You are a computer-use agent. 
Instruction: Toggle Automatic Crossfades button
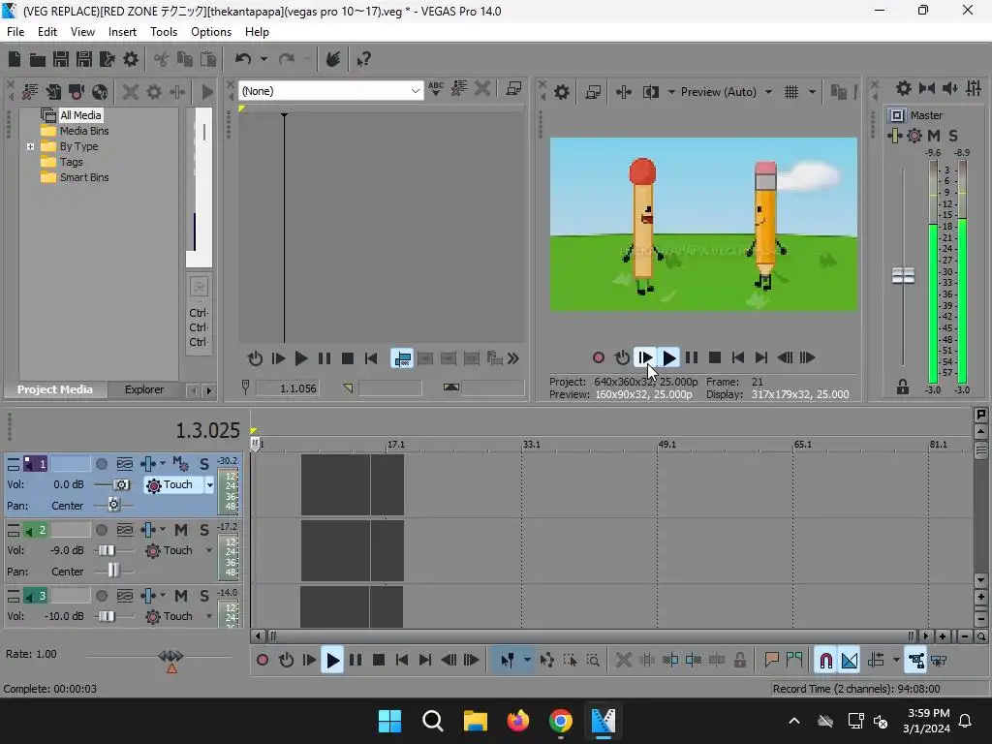[849, 661]
